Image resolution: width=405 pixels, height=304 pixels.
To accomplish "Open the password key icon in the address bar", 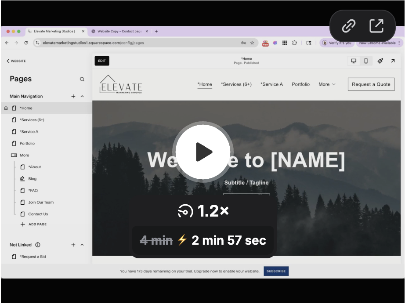I will (243, 43).
